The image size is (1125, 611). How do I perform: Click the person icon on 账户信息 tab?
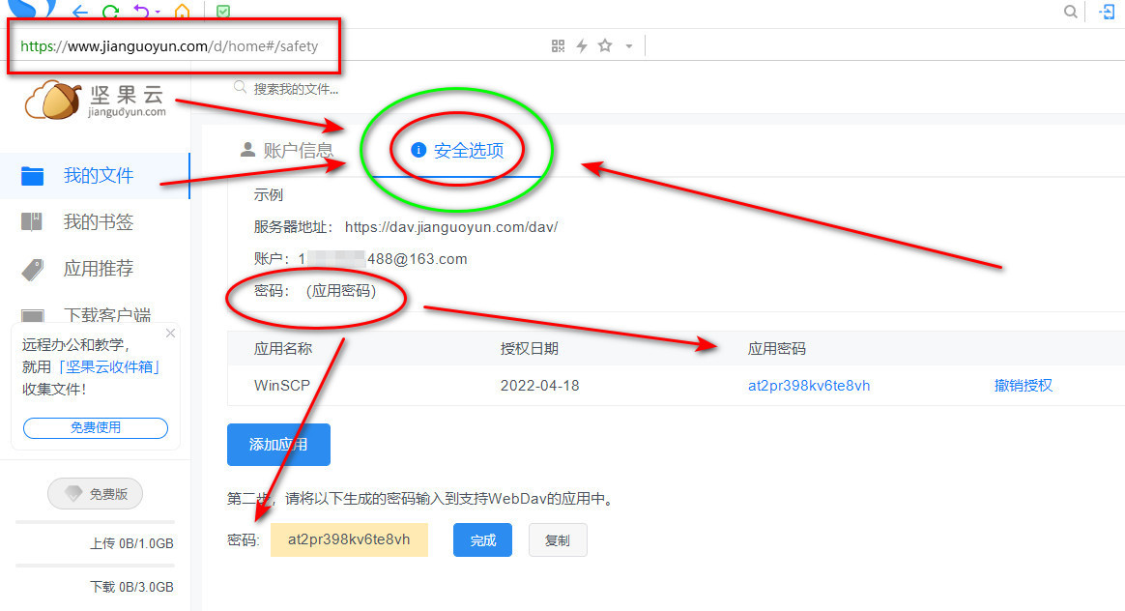click(247, 149)
